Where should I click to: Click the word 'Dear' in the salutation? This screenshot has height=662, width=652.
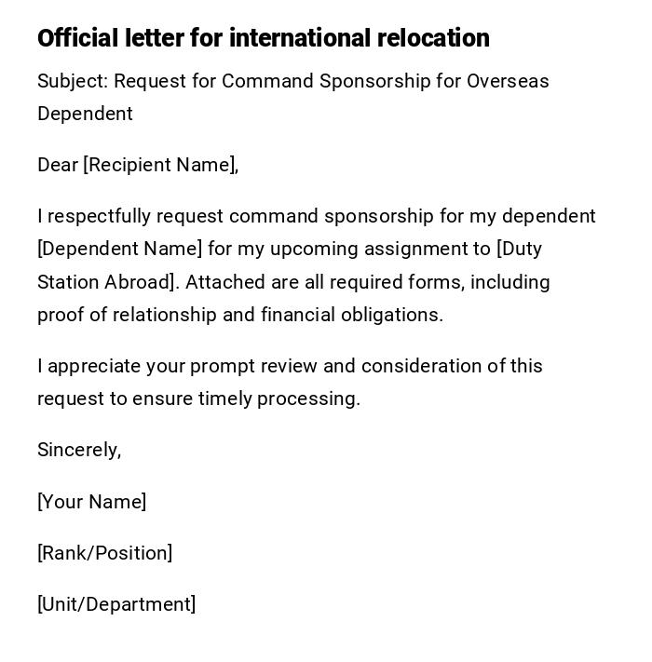click(x=58, y=165)
